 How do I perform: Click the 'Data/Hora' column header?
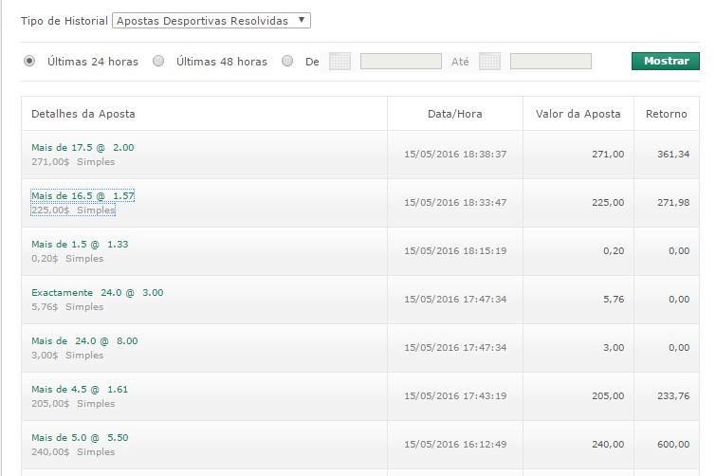coord(455,114)
